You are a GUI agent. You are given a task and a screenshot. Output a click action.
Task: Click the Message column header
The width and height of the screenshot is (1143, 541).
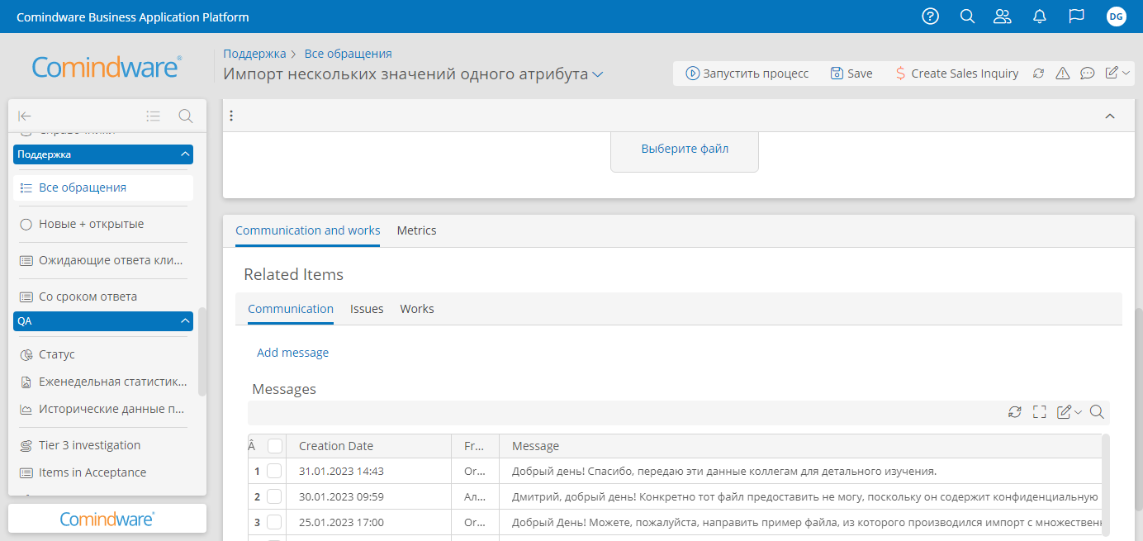800,446
